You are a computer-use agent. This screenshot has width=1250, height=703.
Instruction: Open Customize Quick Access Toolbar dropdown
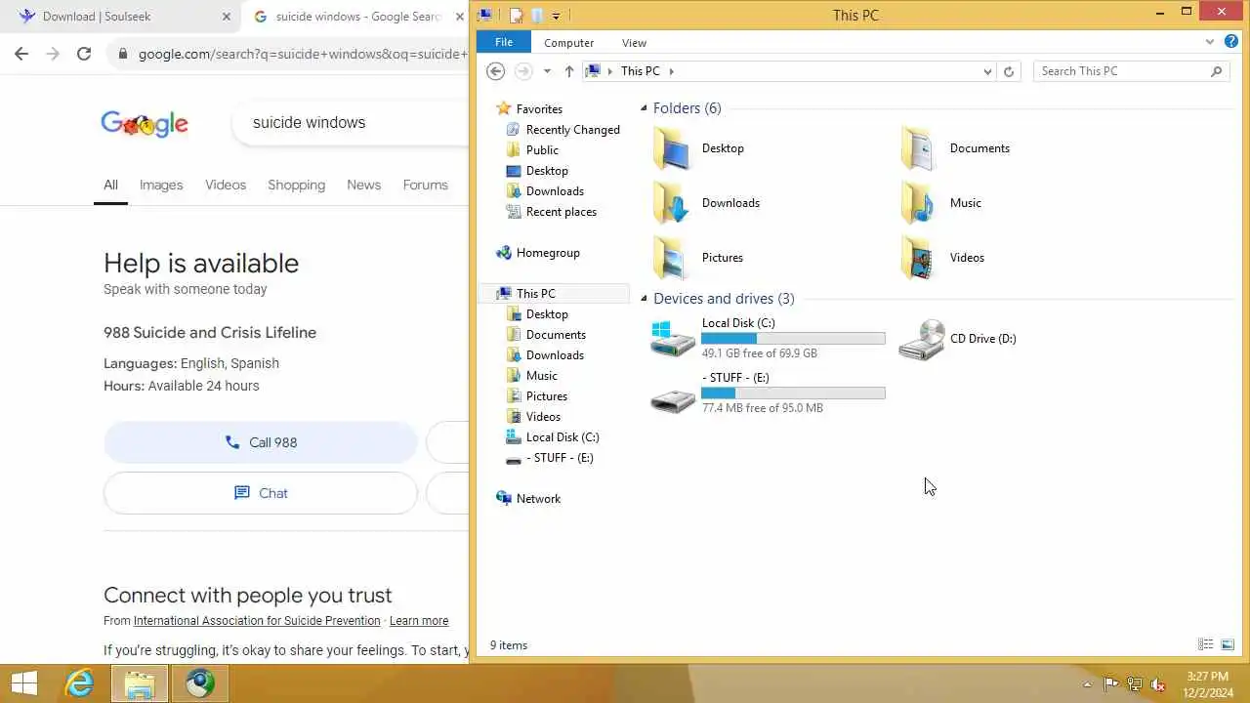[x=556, y=16]
